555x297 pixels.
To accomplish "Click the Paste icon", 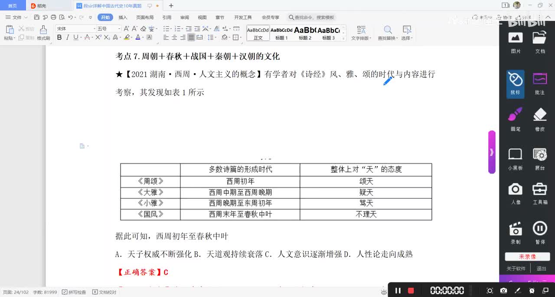I will tap(9, 30).
